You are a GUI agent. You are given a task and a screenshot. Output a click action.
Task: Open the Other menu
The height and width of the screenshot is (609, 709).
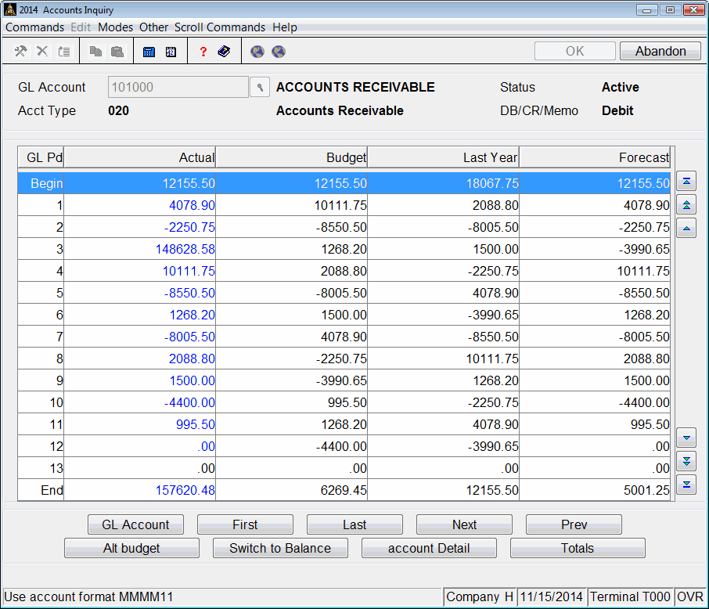[153, 27]
